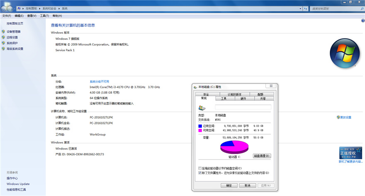Click the NTFS file system value

coord(218,120)
